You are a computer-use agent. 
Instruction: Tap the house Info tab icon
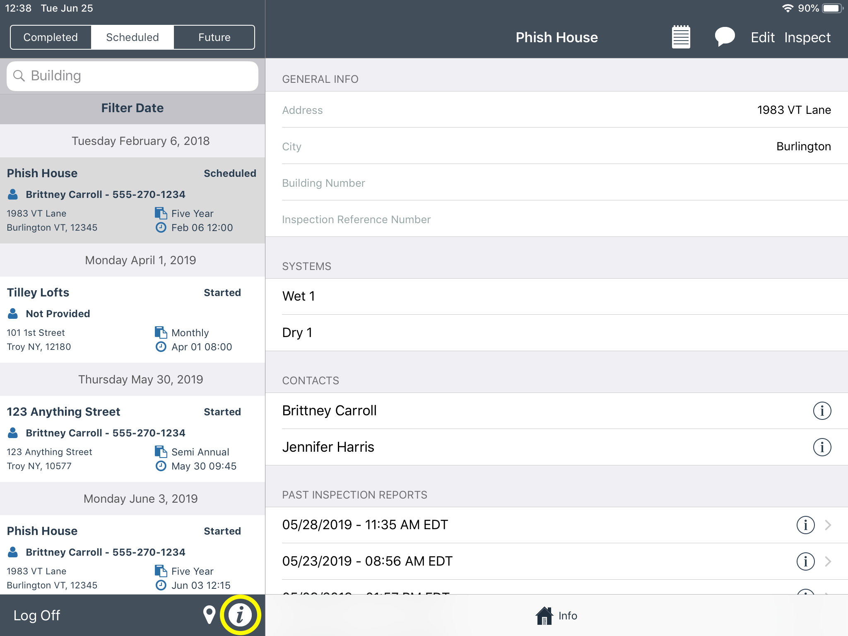(x=544, y=616)
